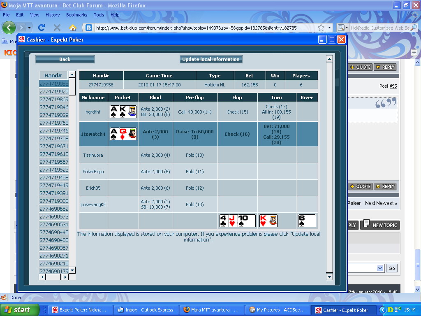Select hand 2774719929 in the hand list
The width and height of the screenshot is (421, 316).
(x=54, y=91)
